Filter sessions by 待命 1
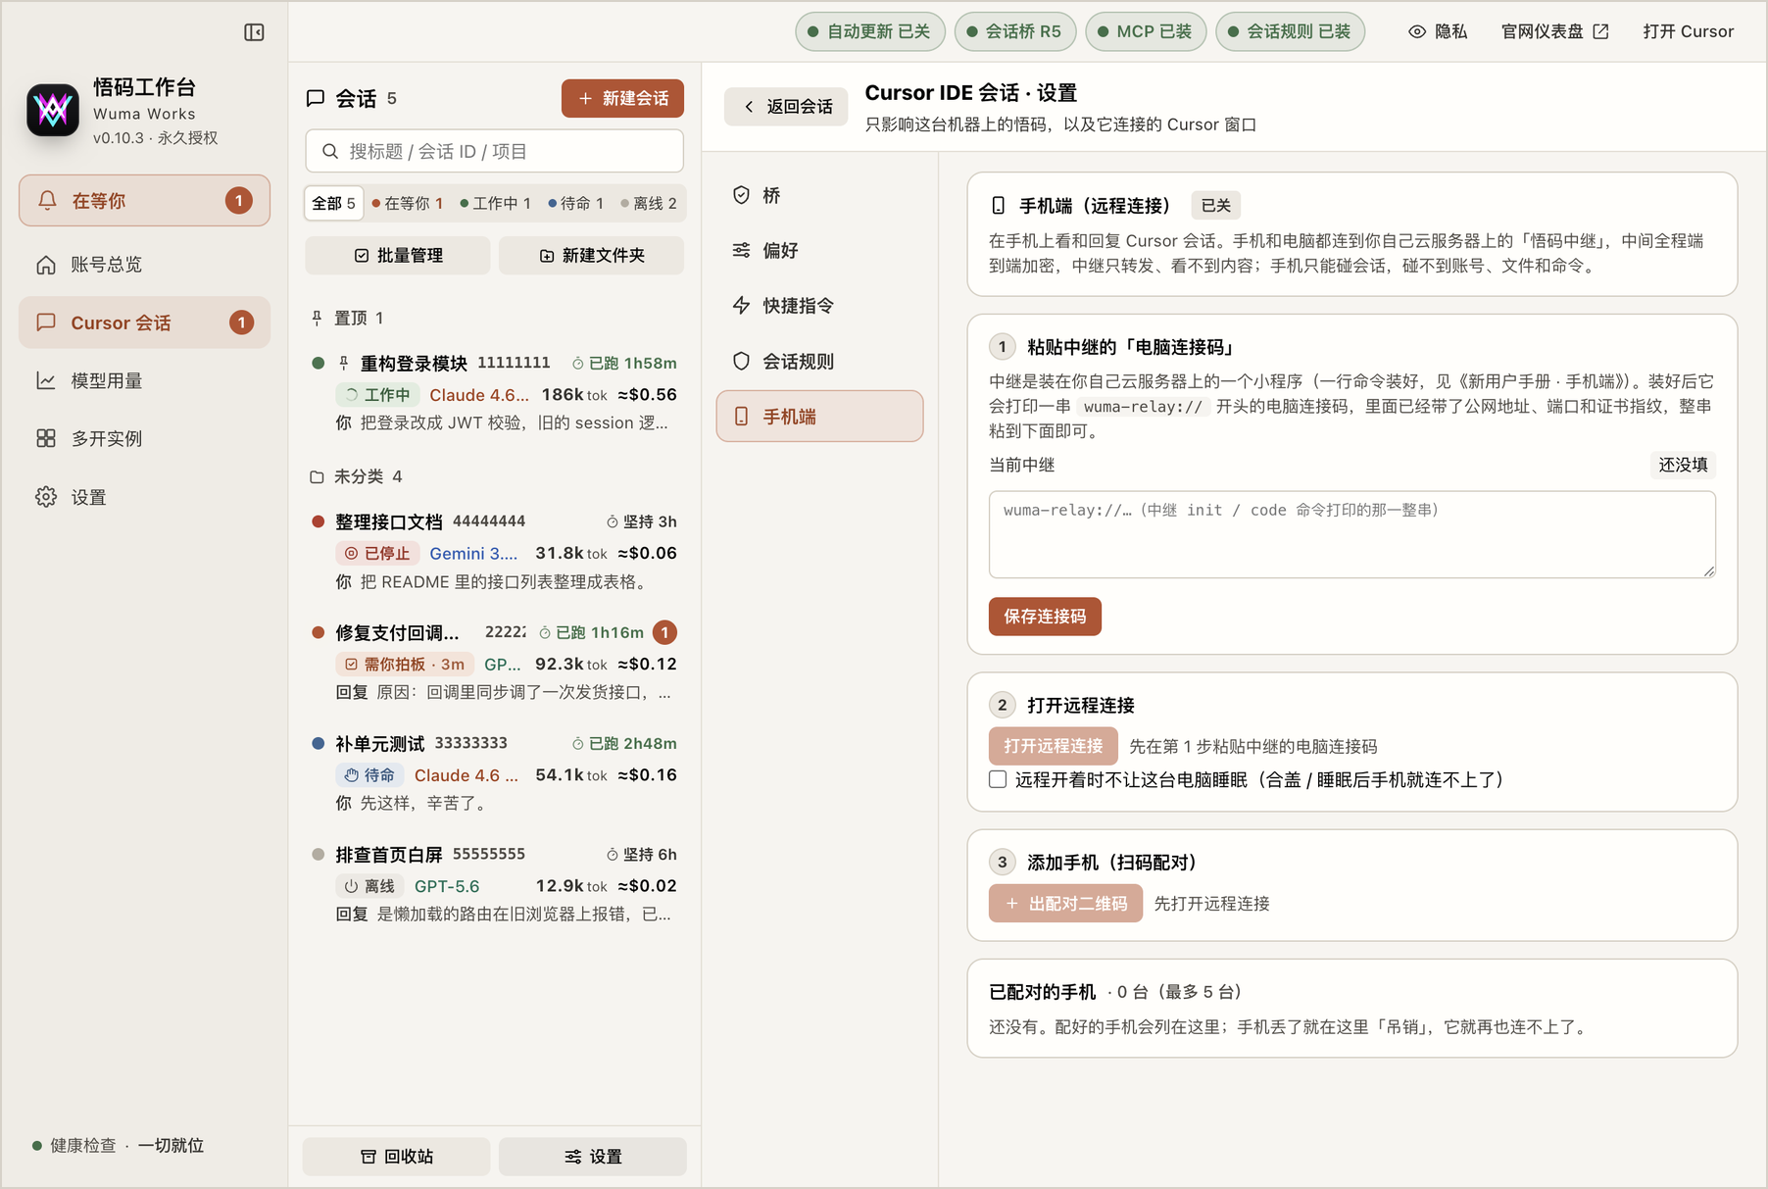The image size is (1768, 1189). click(x=576, y=203)
